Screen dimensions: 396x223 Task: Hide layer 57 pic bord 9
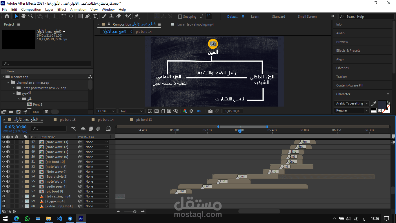pyautogui.click(x=4, y=191)
